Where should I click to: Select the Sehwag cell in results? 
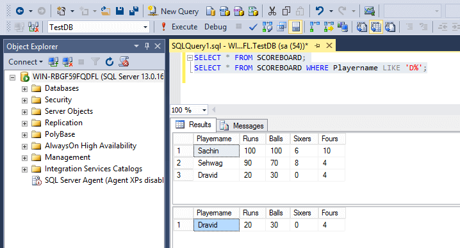[217, 163]
